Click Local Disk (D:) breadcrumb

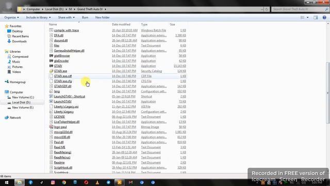[x=54, y=9]
